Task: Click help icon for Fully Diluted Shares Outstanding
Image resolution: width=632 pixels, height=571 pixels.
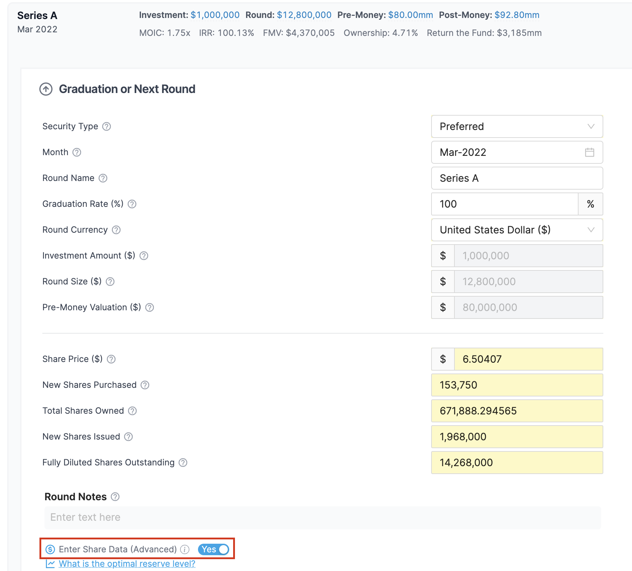Action: [183, 463]
